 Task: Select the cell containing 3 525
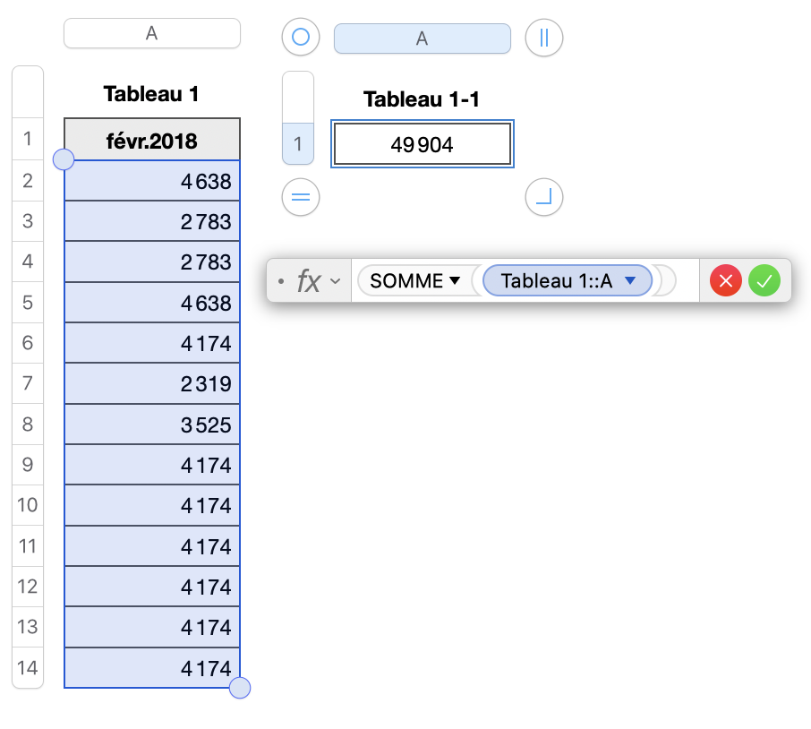pos(152,425)
